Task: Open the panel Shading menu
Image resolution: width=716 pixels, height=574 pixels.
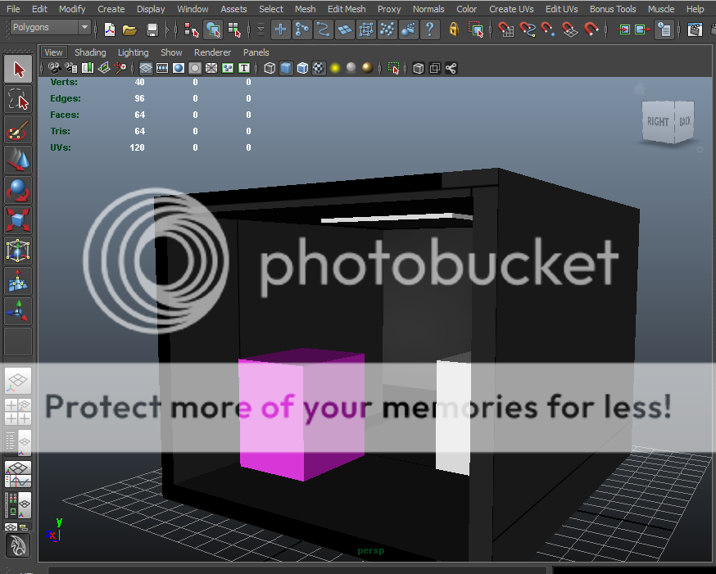Action: [90, 52]
